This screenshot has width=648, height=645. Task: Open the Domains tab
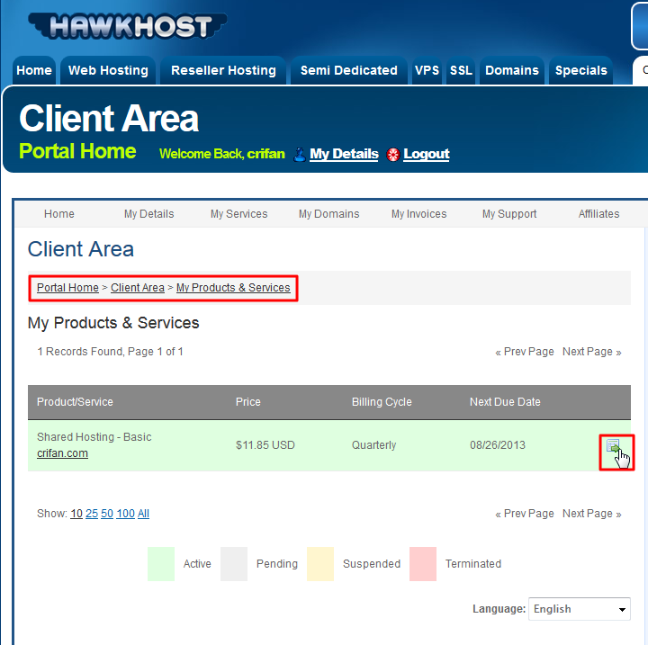coord(511,70)
